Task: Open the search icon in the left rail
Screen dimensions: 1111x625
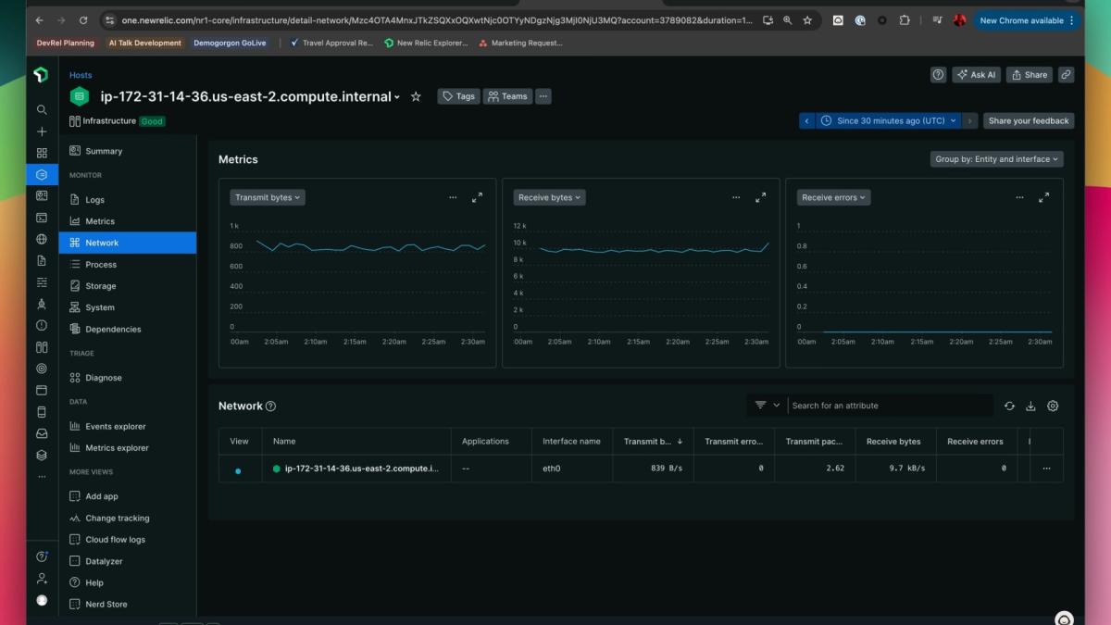Action: pos(42,110)
